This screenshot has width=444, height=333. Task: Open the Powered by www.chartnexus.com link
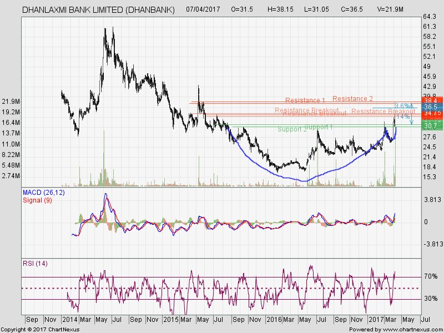click(396, 330)
